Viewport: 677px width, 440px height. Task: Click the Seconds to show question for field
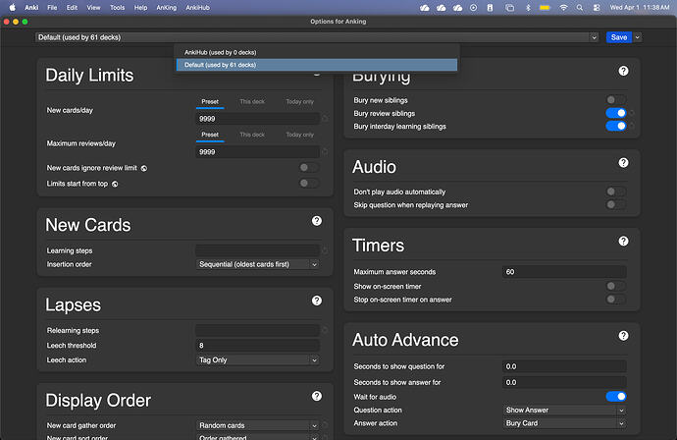click(x=564, y=366)
